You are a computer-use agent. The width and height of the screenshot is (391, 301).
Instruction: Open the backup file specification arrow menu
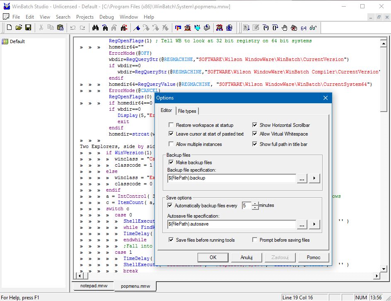click(314, 178)
